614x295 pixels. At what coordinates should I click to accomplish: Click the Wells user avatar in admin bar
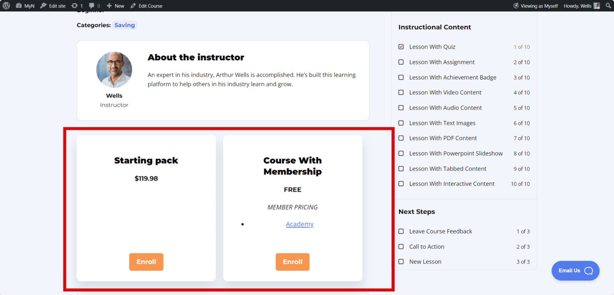pos(596,6)
